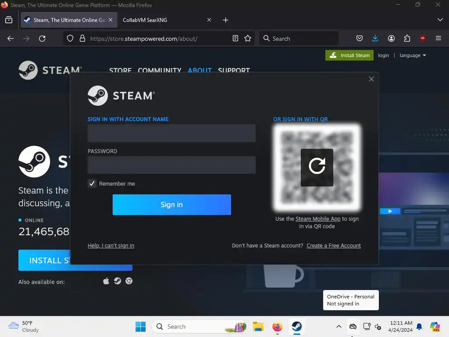Open the SUPPORT menu item
This screenshot has width=449, height=337.
234,70
